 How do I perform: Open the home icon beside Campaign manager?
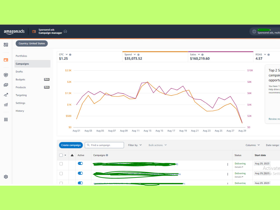tap(65, 31)
